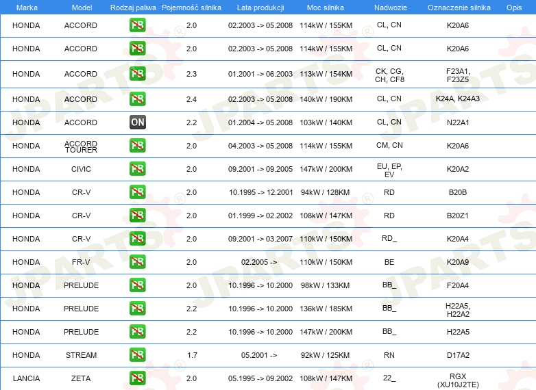Select the engine code D17A2
Image resolution: width=536 pixels, height=390 pixels.
click(458, 355)
